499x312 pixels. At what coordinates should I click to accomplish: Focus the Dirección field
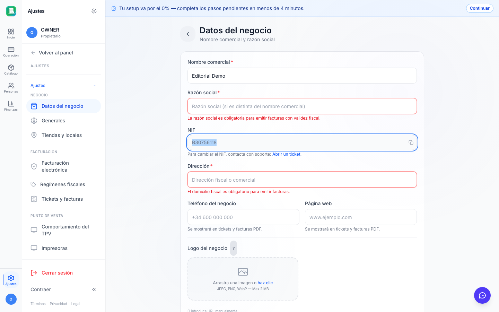(302, 180)
